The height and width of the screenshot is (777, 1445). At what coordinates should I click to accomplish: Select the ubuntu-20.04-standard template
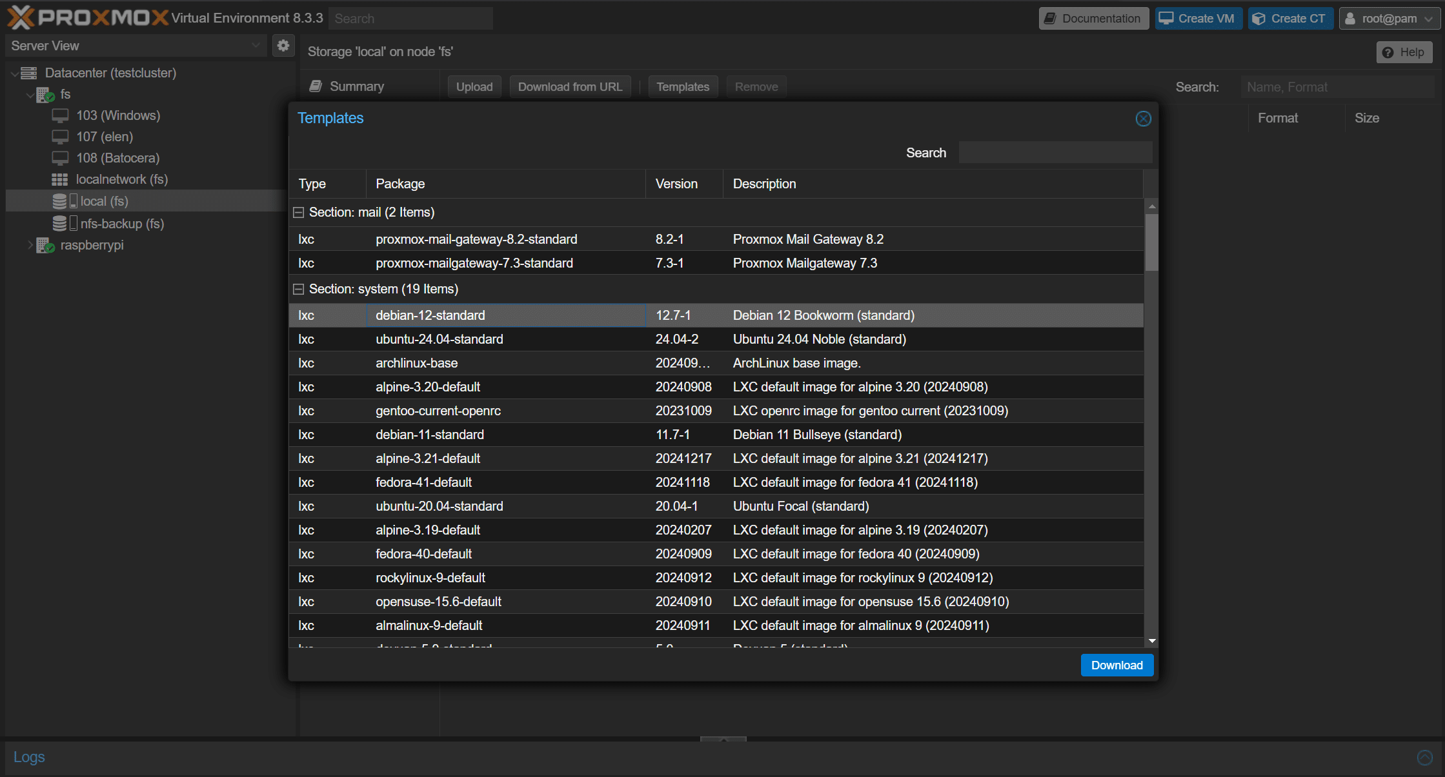pyautogui.click(x=716, y=507)
